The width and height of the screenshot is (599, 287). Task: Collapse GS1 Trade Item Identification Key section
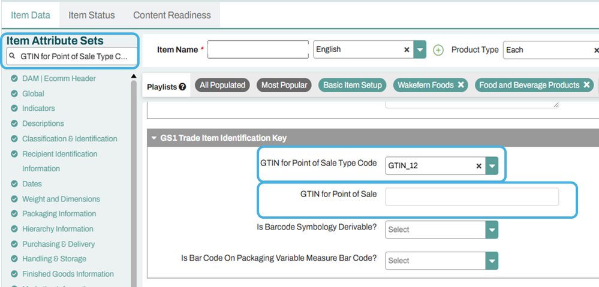(154, 138)
